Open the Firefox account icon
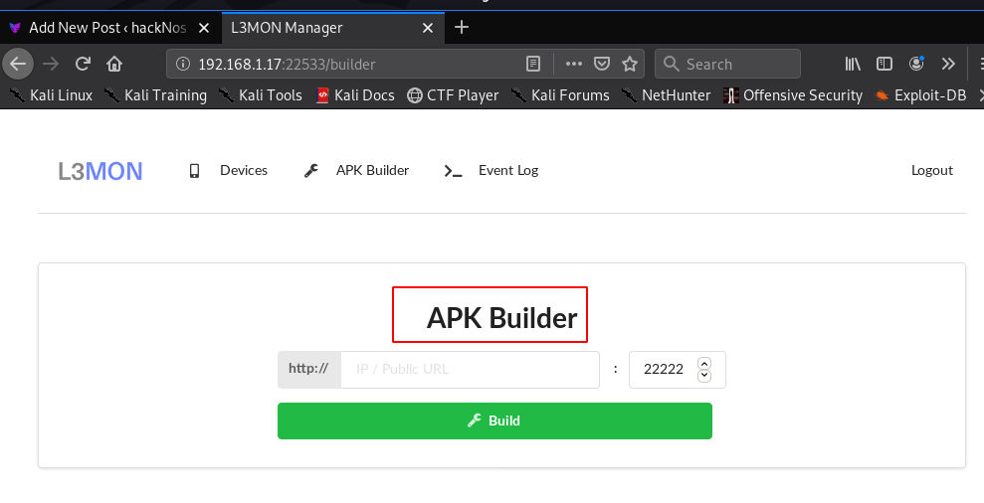This screenshot has height=503, width=984. pos(916,64)
